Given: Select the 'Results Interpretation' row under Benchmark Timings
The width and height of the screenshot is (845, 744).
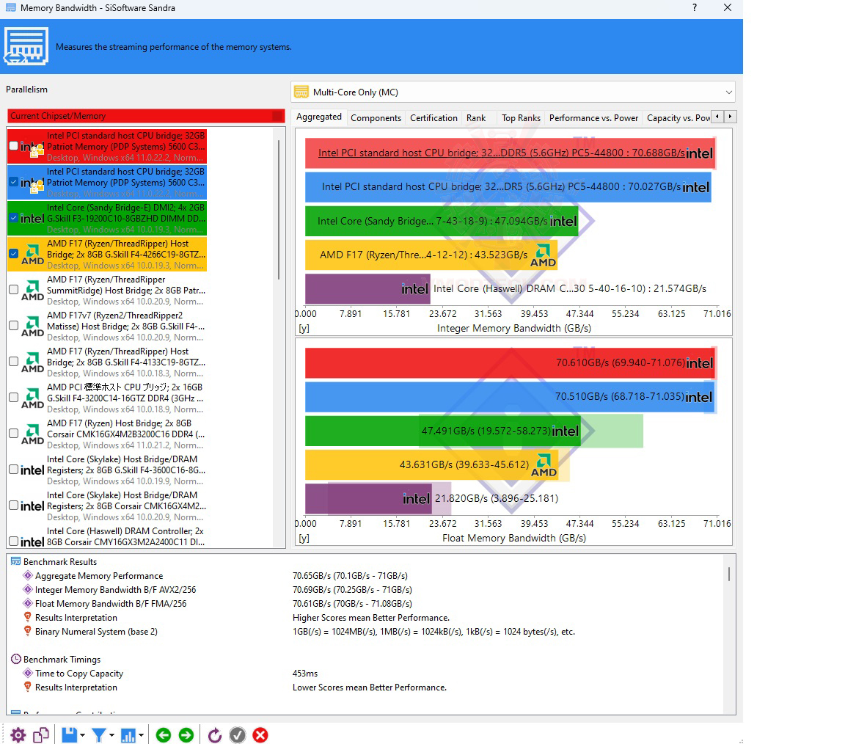Looking at the screenshot, I should pos(76,688).
